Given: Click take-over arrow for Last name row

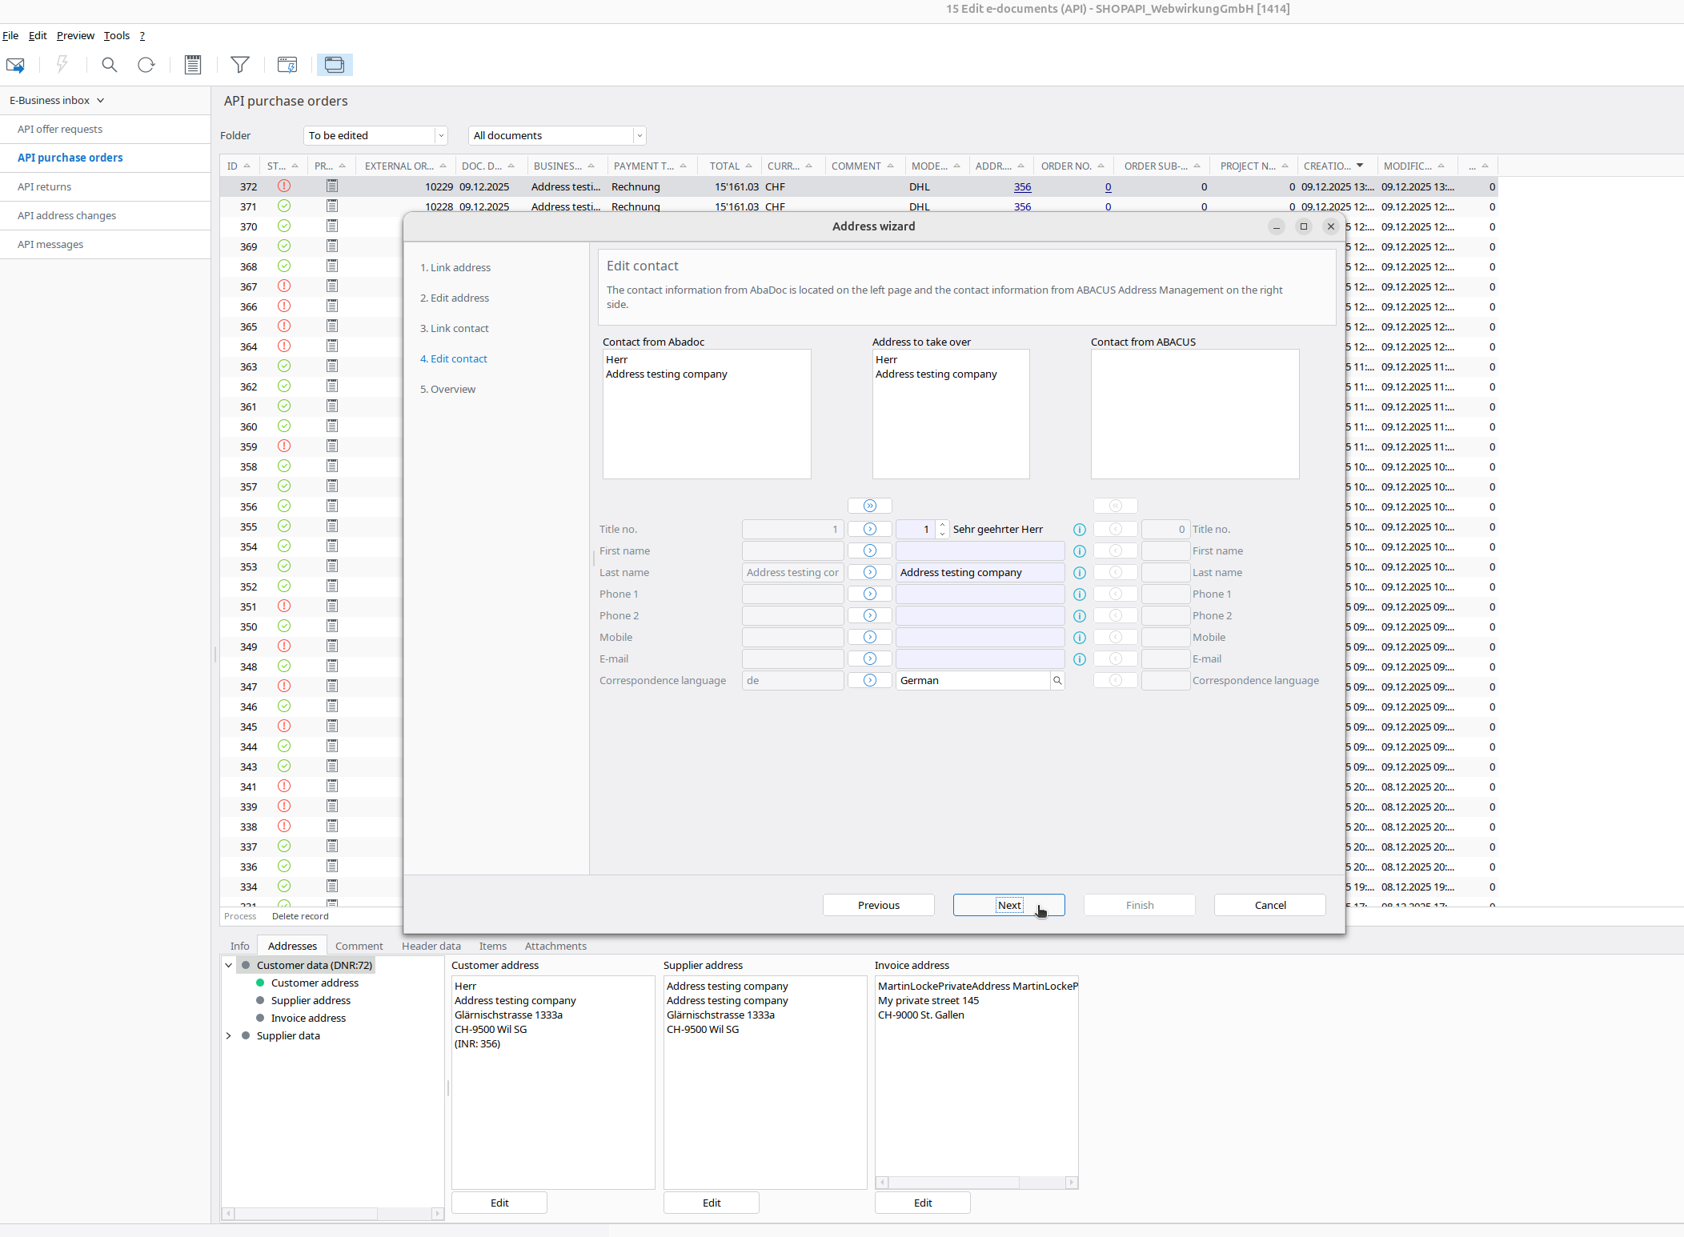Looking at the screenshot, I should (x=870, y=572).
